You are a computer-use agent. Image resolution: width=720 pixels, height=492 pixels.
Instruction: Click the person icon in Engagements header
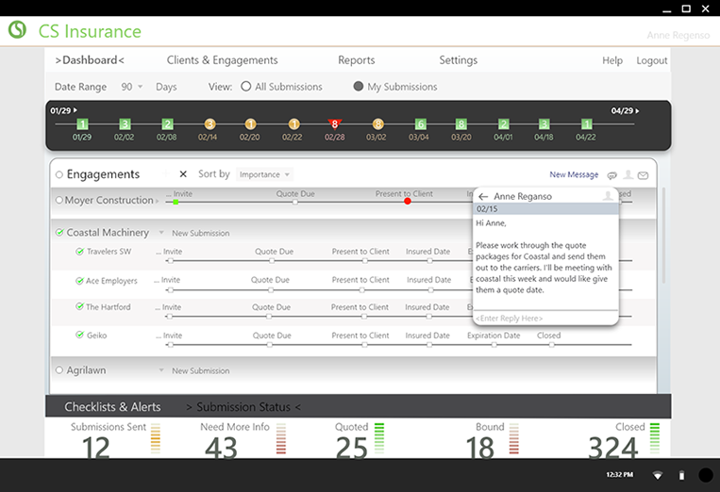628,175
